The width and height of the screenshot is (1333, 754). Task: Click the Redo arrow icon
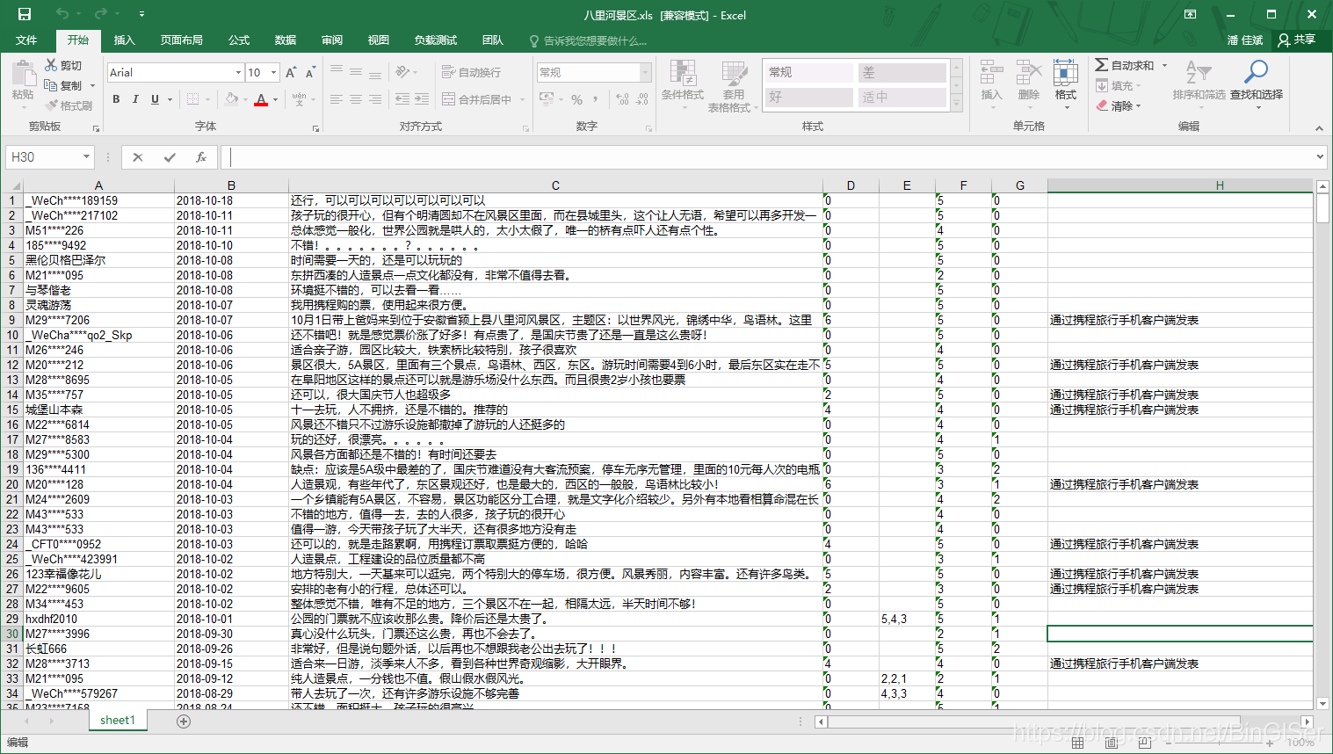(100, 14)
